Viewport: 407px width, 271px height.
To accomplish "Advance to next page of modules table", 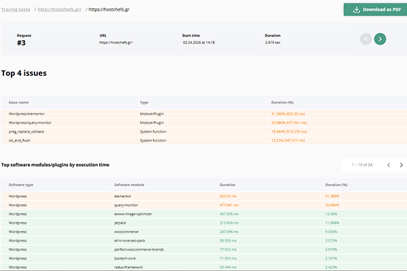I will tap(401, 165).
